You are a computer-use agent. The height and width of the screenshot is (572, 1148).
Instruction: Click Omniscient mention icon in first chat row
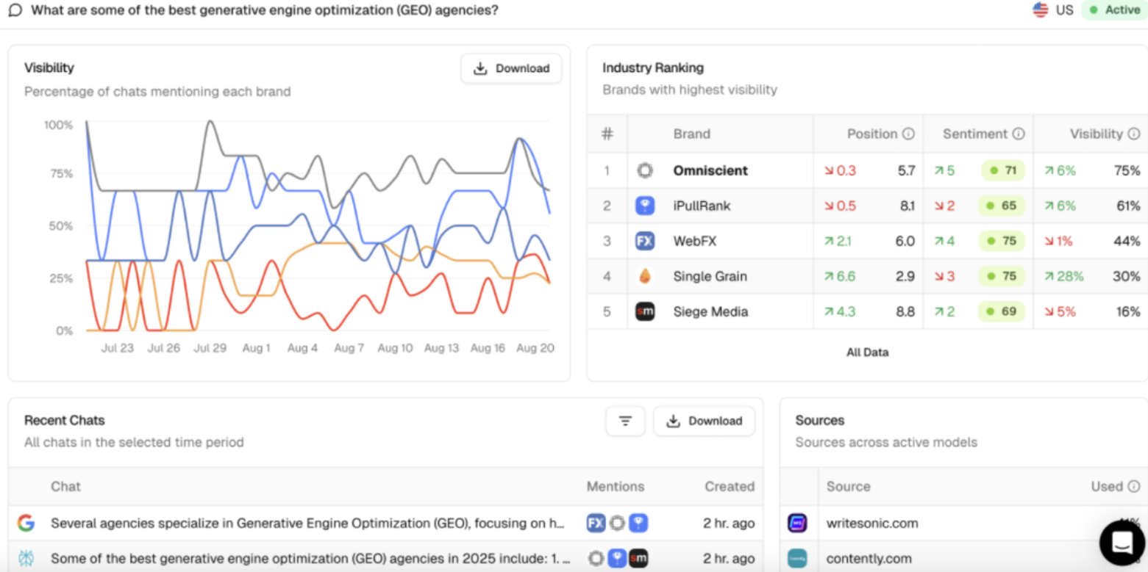[617, 524]
